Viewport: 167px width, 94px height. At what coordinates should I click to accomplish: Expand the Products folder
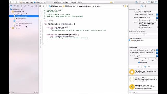pyautogui.click(x=11, y=28)
